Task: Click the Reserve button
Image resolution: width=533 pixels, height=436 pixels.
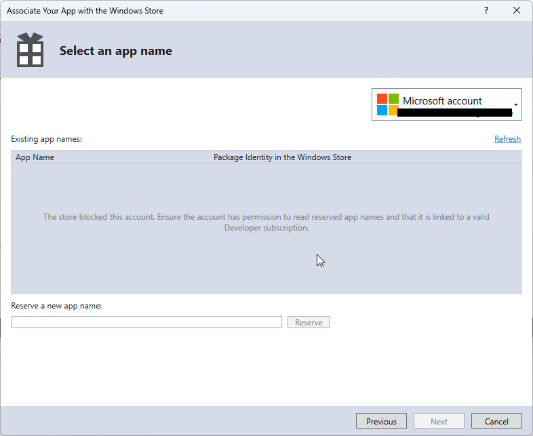Action: pyautogui.click(x=309, y=322)
